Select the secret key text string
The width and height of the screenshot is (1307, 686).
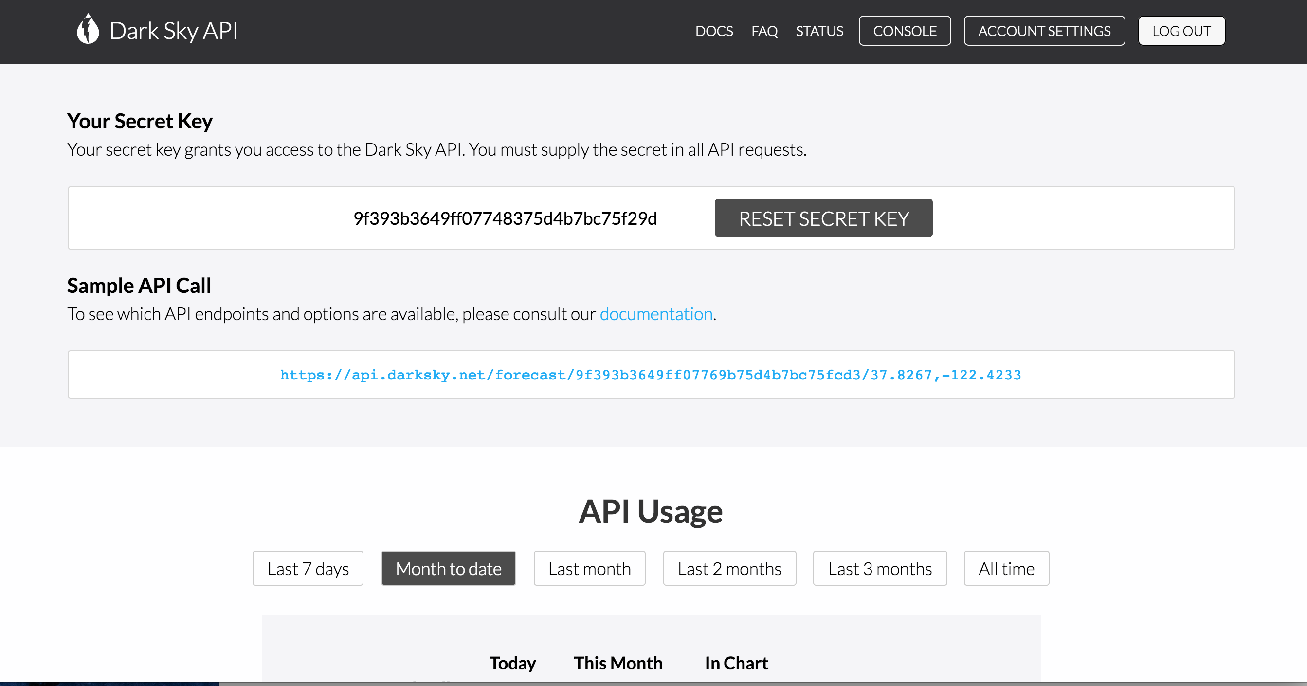click(505, 218)
